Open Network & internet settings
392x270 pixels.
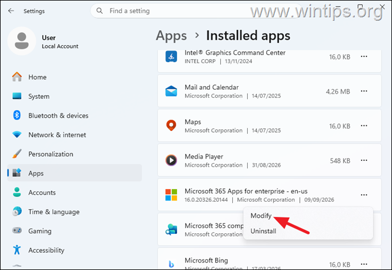pyautogui.click(x=75, y=134)
